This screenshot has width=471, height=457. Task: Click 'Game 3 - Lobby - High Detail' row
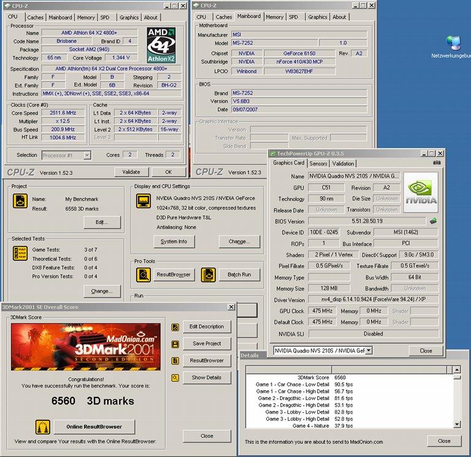click(349, 419)
